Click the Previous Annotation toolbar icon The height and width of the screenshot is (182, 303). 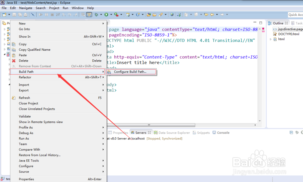click(196, 14)
